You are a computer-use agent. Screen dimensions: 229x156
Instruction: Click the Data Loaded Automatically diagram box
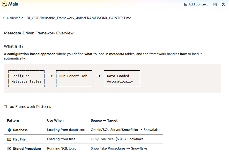pos(122,79)
